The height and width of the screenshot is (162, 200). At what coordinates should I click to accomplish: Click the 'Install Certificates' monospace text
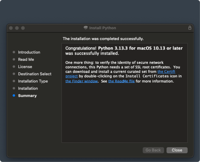coord(147,76)
